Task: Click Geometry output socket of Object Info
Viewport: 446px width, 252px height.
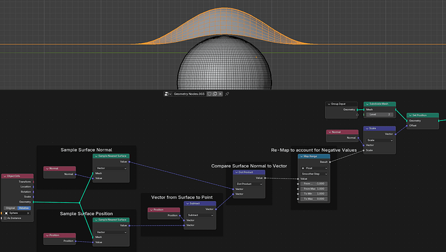Action: [34, 202]
